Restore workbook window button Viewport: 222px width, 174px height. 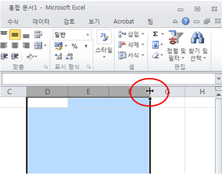(207, 22)
